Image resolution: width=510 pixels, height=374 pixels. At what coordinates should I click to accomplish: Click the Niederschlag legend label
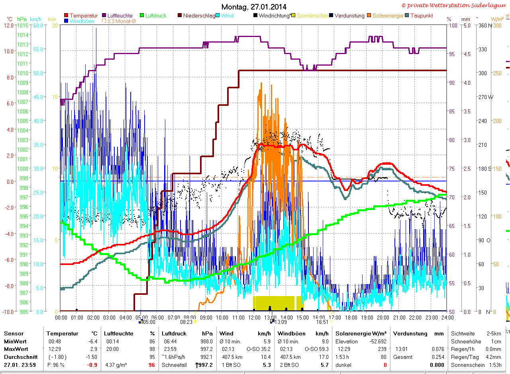(199, 16)
